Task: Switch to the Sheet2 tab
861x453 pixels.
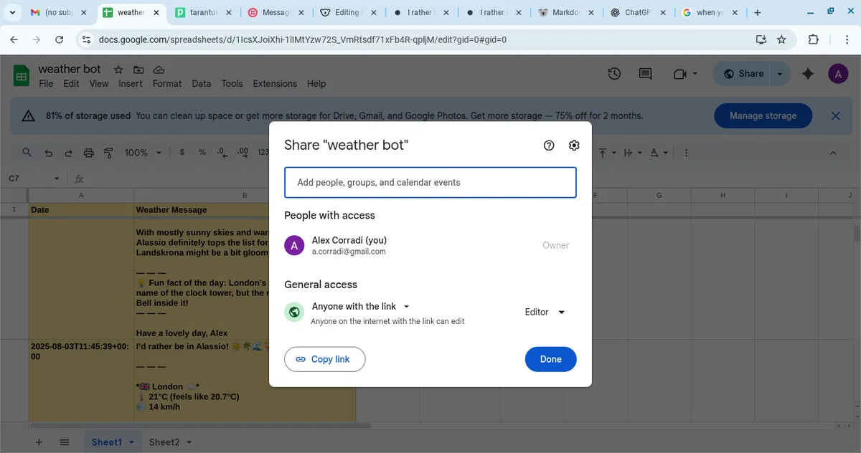Action: 164,442
